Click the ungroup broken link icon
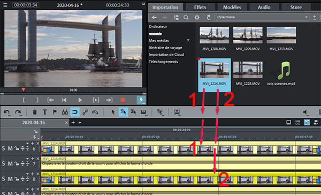The image size is (321, 195). coord(95,112)
